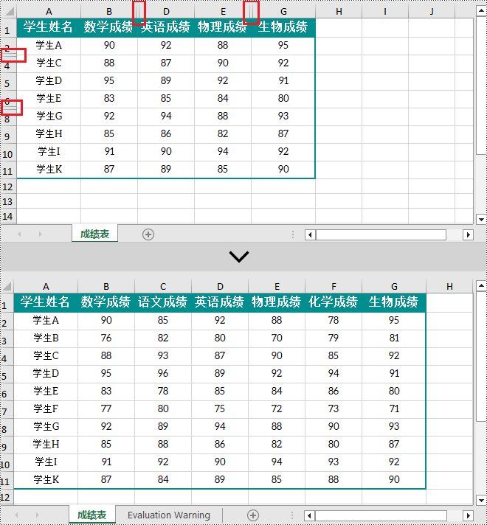Click 学生D 语文成绩 cell 96

coord(163,373)
